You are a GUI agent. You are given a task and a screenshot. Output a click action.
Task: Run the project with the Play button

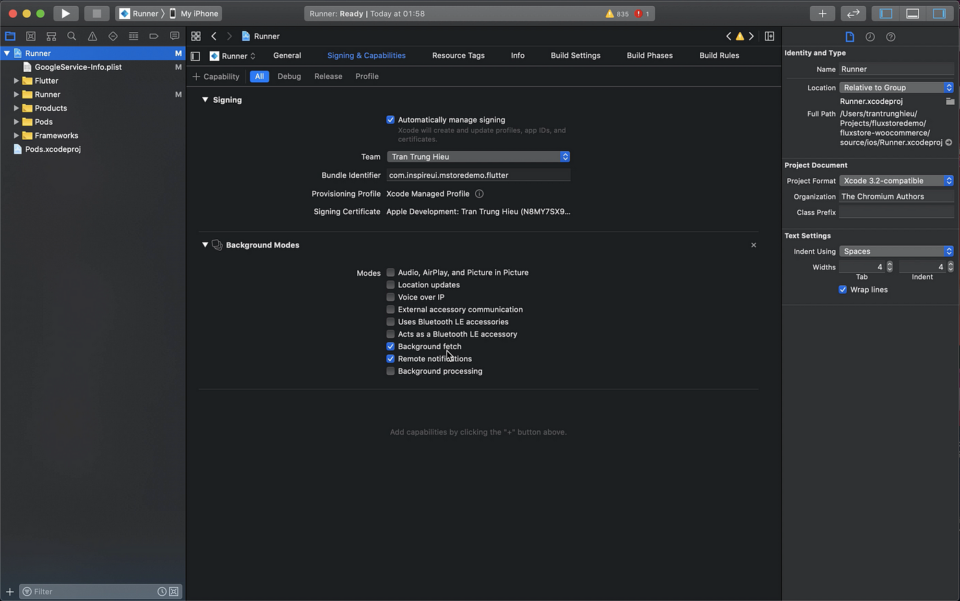pyautogui.click(x=66, y=13)
